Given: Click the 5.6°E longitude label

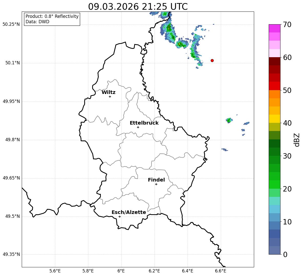Looking at the screenshot, I should click(55, 271).
